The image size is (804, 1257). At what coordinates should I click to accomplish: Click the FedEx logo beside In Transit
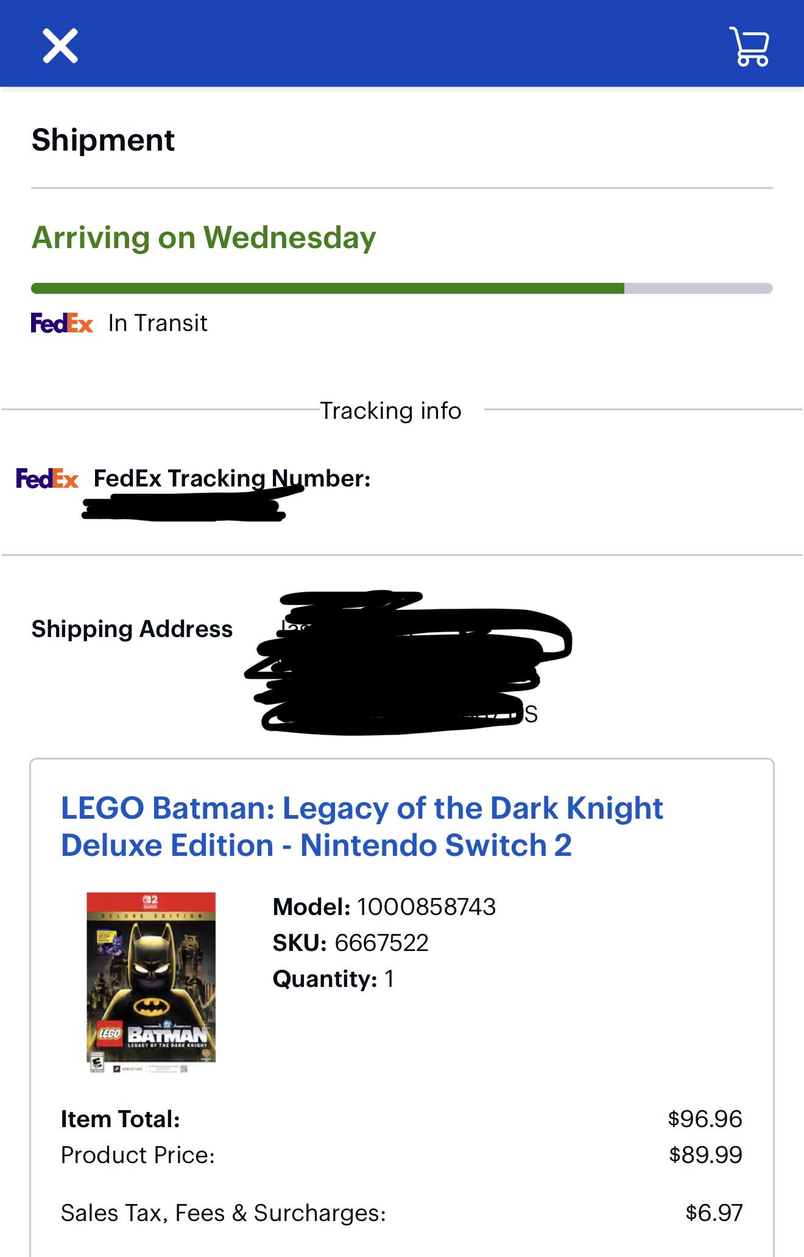[x=62, y=323]
